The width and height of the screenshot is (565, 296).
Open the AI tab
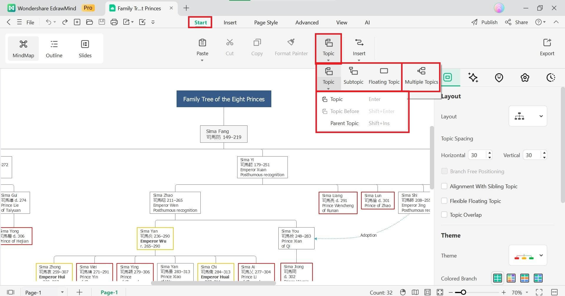tap(367, 22)
